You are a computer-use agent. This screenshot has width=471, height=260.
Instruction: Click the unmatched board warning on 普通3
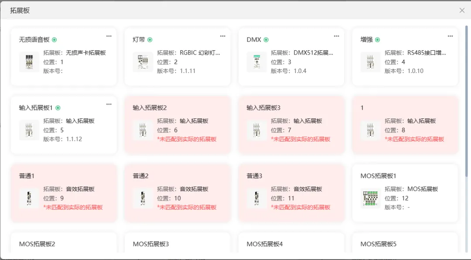[300, 207]
